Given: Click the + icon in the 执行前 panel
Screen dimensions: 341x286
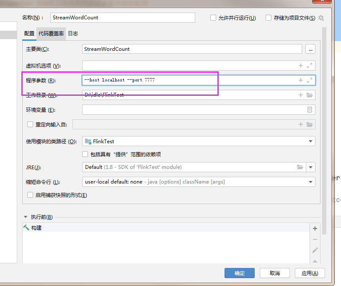Looking at the screenshot, I should point(315,228).
